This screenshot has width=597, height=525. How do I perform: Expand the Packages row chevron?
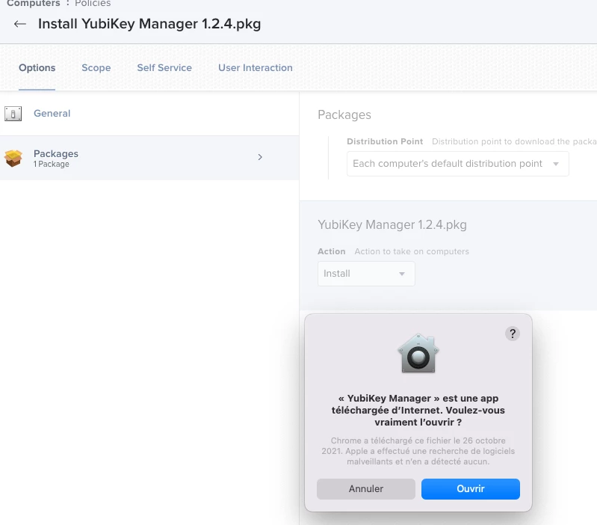(260, 157)
